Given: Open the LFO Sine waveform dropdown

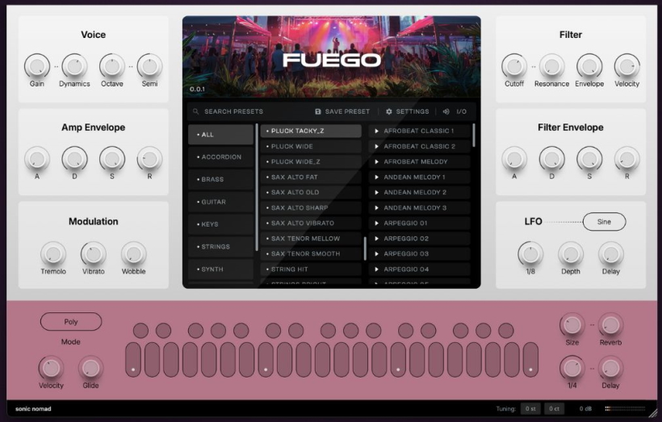Looking at the screenshot, I should (604, 222).
